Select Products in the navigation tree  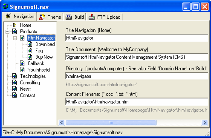28,31
